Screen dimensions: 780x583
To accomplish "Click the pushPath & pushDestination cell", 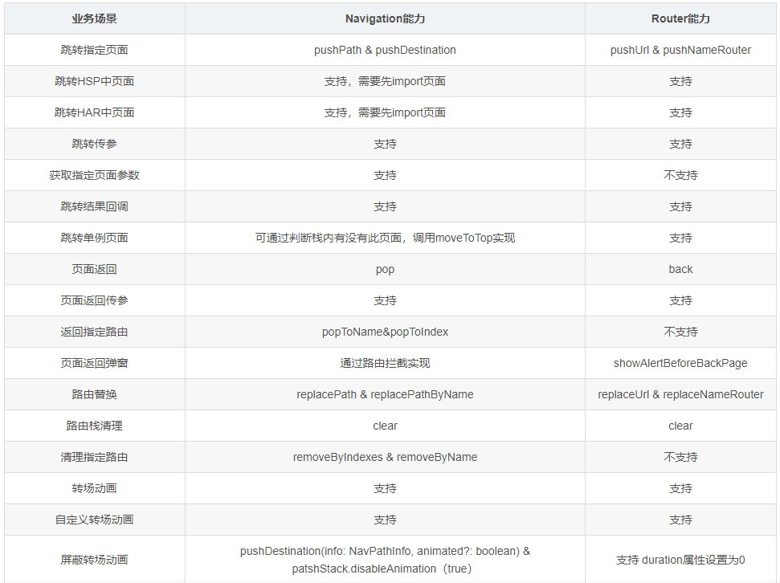I will click(x=385, y=50).
